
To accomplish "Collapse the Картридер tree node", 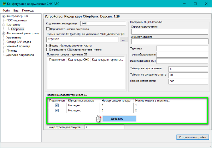I will click(3, 25).
